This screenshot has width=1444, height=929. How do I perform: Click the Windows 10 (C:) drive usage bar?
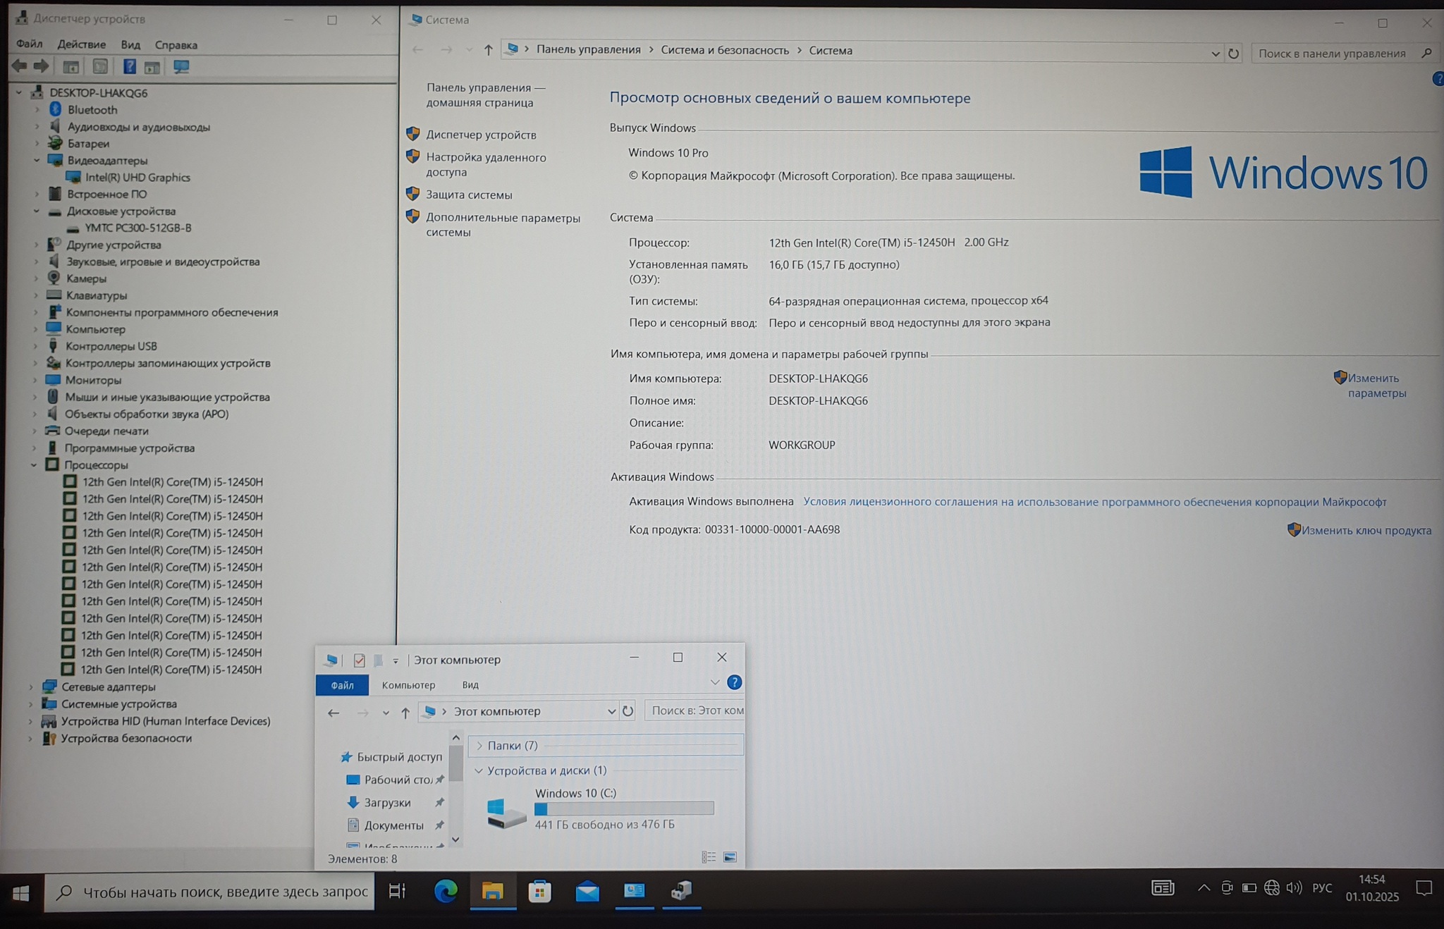623,808
